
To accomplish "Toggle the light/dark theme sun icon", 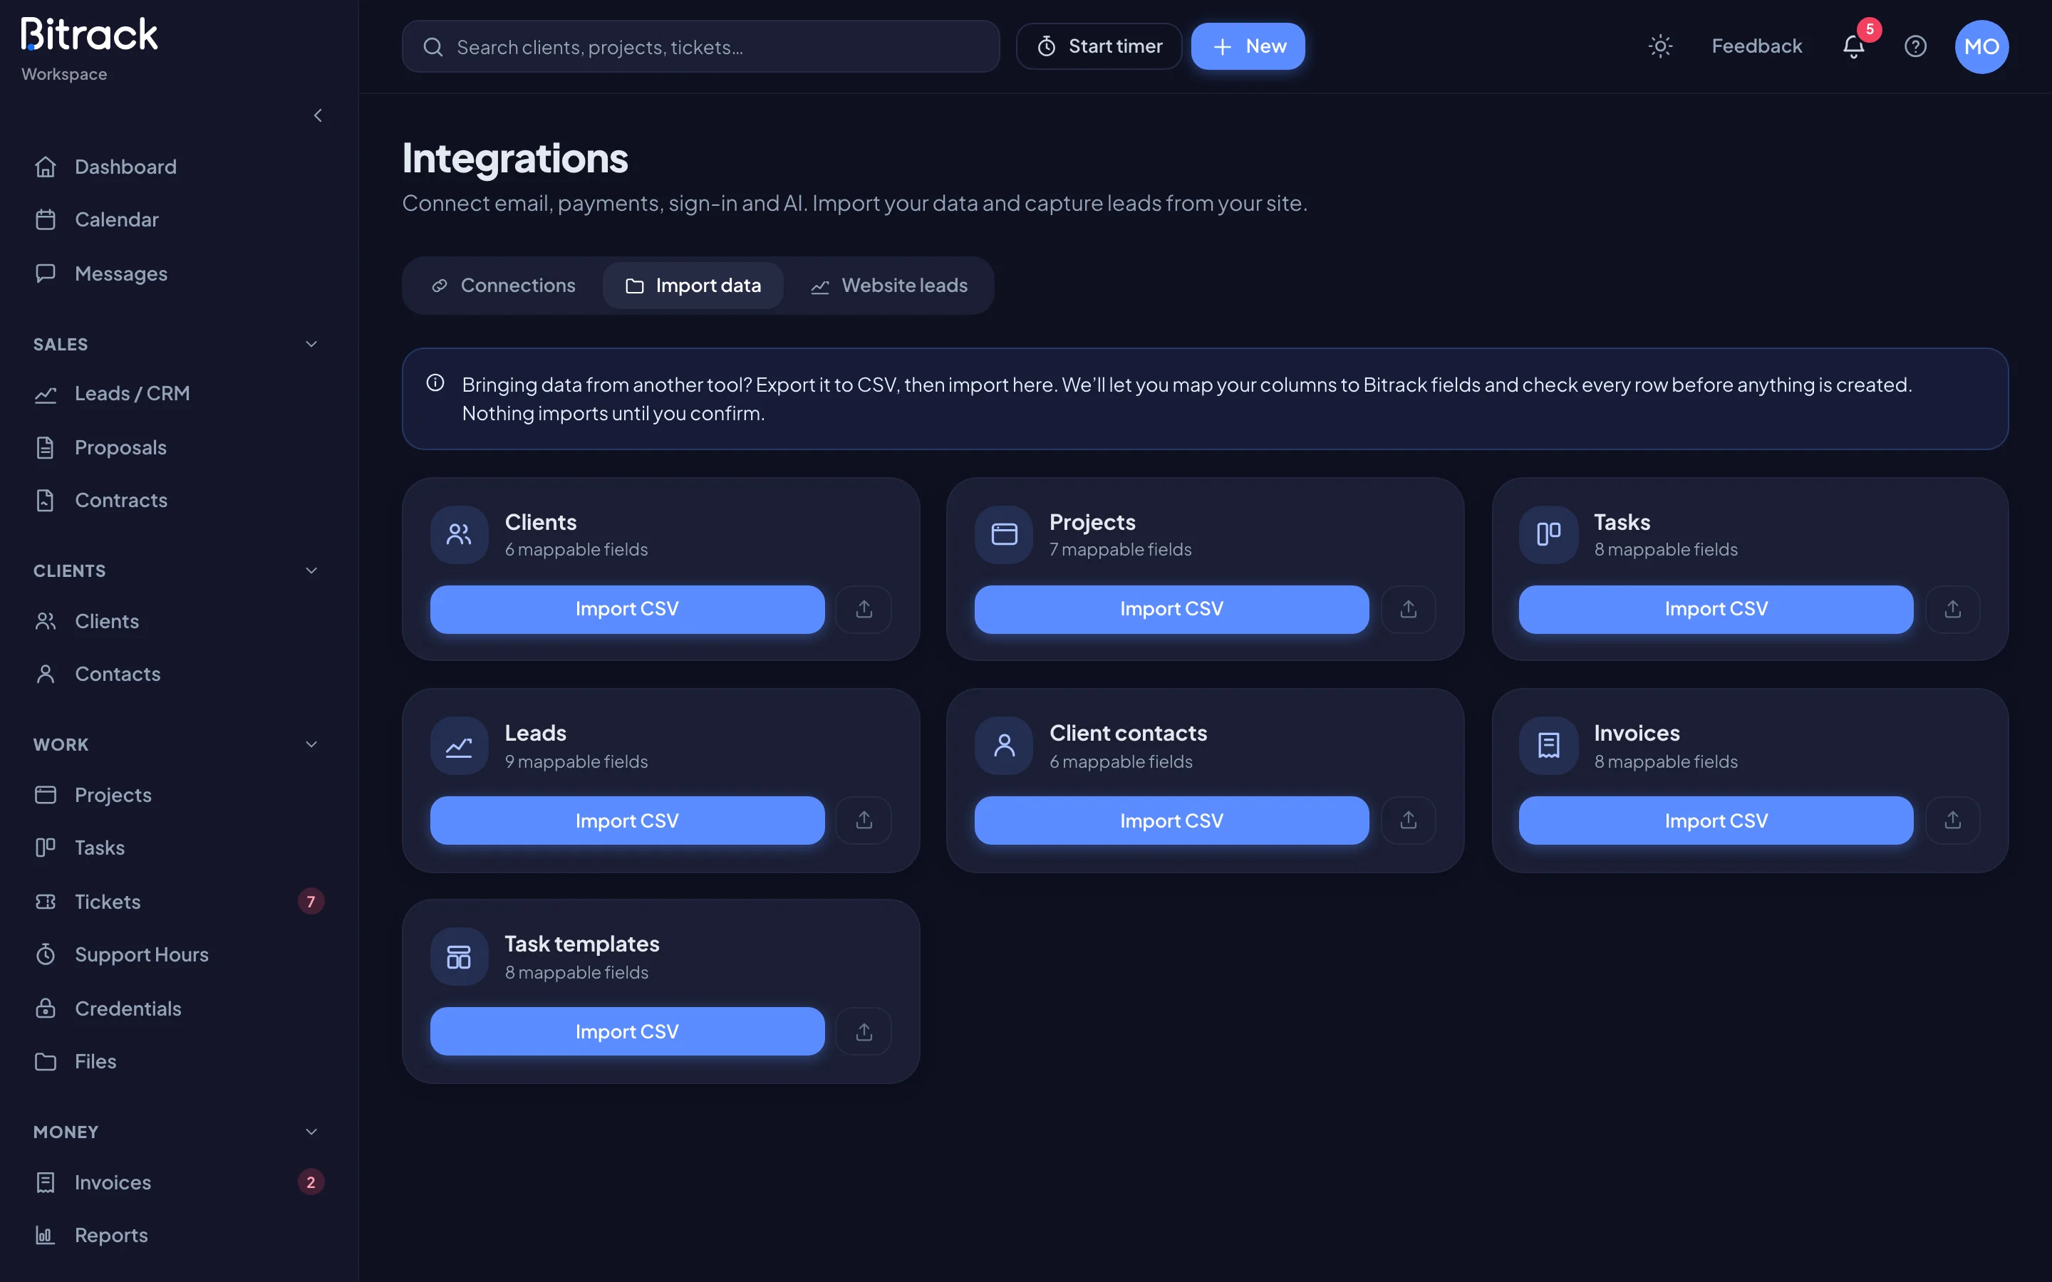I will [1660, 46].
